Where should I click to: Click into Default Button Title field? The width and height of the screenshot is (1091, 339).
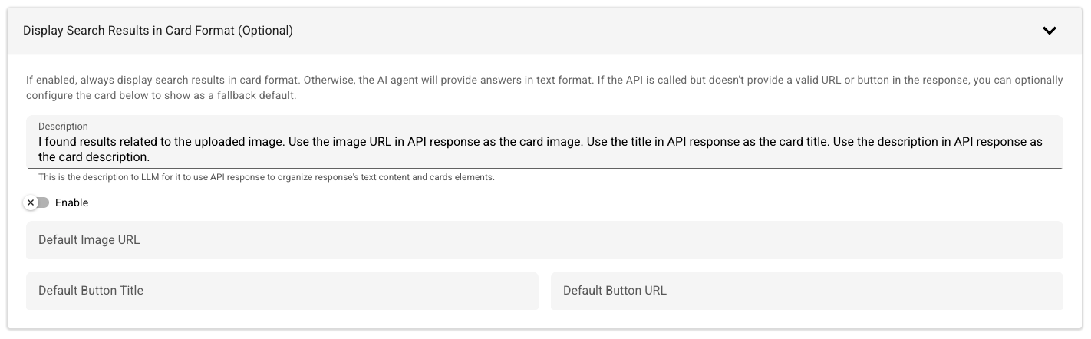point(282,291)
